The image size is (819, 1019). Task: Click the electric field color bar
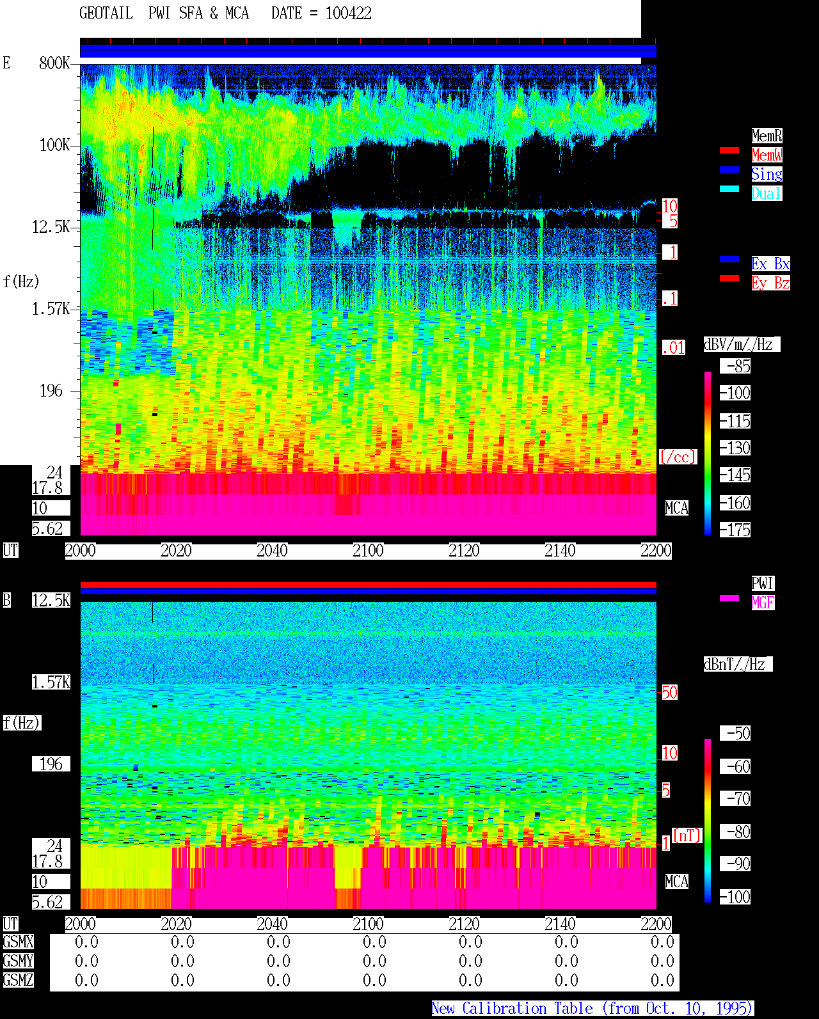pos(708,453)
